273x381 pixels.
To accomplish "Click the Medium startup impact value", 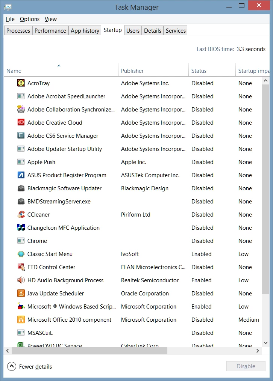I will tap(249, 319).
